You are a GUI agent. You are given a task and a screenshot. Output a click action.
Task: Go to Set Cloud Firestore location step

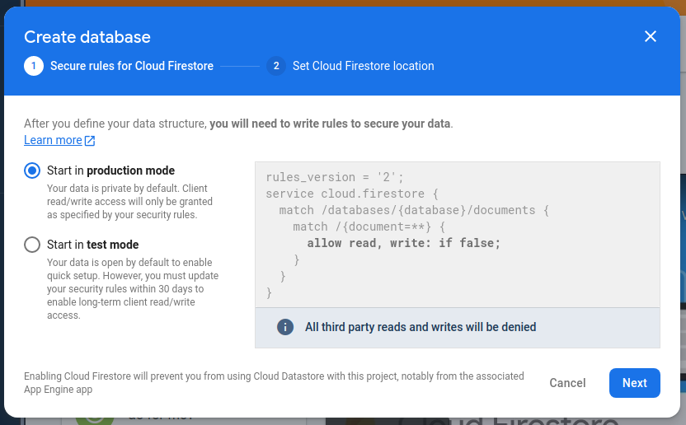363,66
